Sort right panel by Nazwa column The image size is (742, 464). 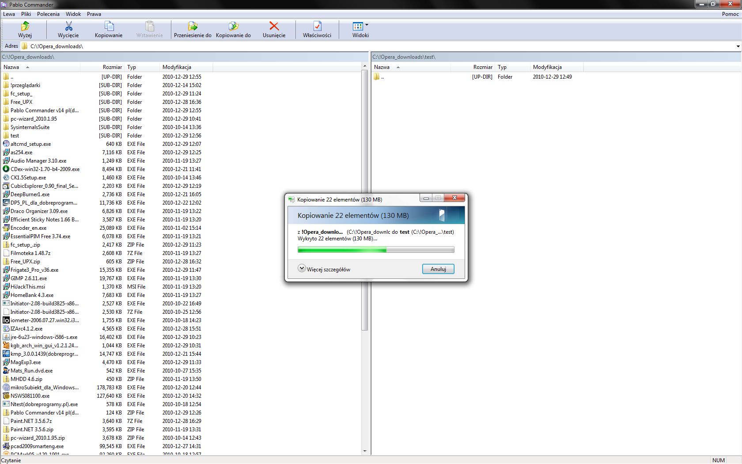point(411,67)
